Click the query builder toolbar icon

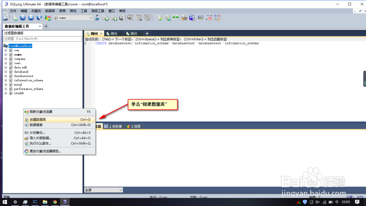click(x=209, y=18)
